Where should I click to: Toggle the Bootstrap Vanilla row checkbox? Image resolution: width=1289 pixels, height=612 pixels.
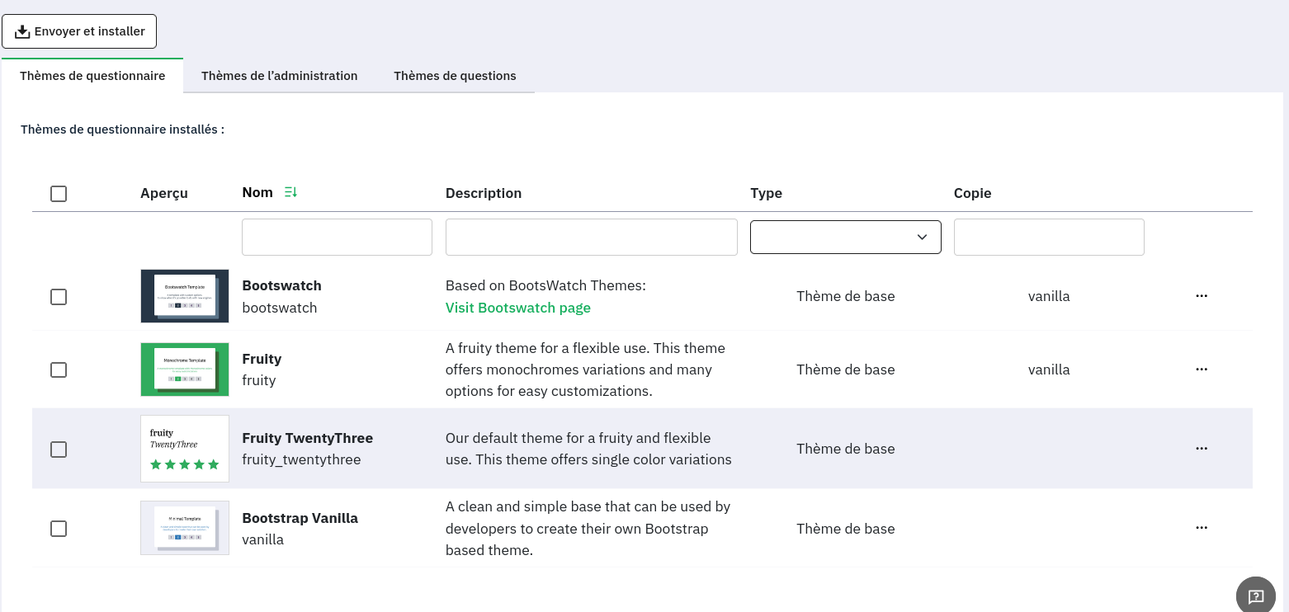[59, 529]
